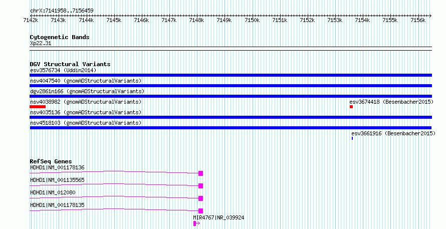Image resolution: width=446 pixels, height=229 pixels.
Task: Open the esv3661916 (Besenbacher2015) label
Action: pyautogui.click(x=393, y=133)
